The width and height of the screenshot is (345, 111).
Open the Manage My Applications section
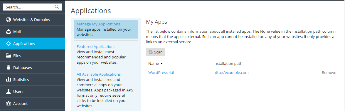[x=98, y=24]
